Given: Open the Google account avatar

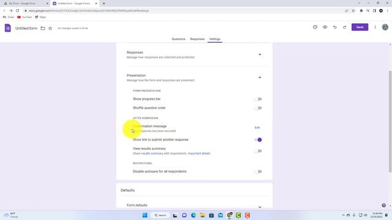Looking at the screenshot, I should click(x=385, y=27).
